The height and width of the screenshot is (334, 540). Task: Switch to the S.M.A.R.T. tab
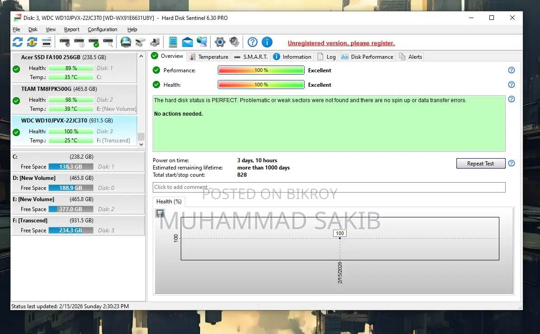pyautogui.click(x=251, y=57)
